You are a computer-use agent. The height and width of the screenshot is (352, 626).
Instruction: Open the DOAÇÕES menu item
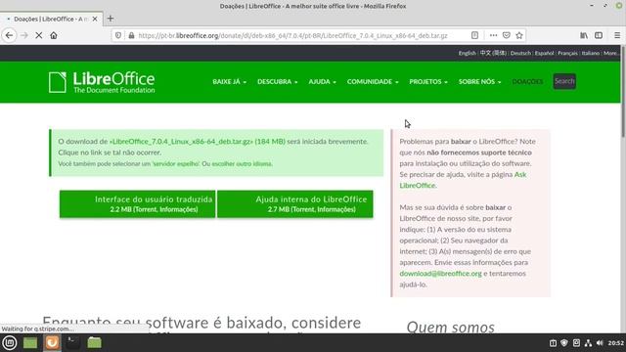[527, 81]
